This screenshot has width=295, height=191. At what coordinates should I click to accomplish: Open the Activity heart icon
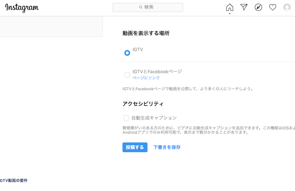point(272,7)
